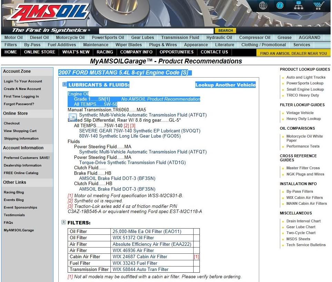Open the COMPANY INFO navigation tab
The image size is (332, 282).
coord(136,52)
